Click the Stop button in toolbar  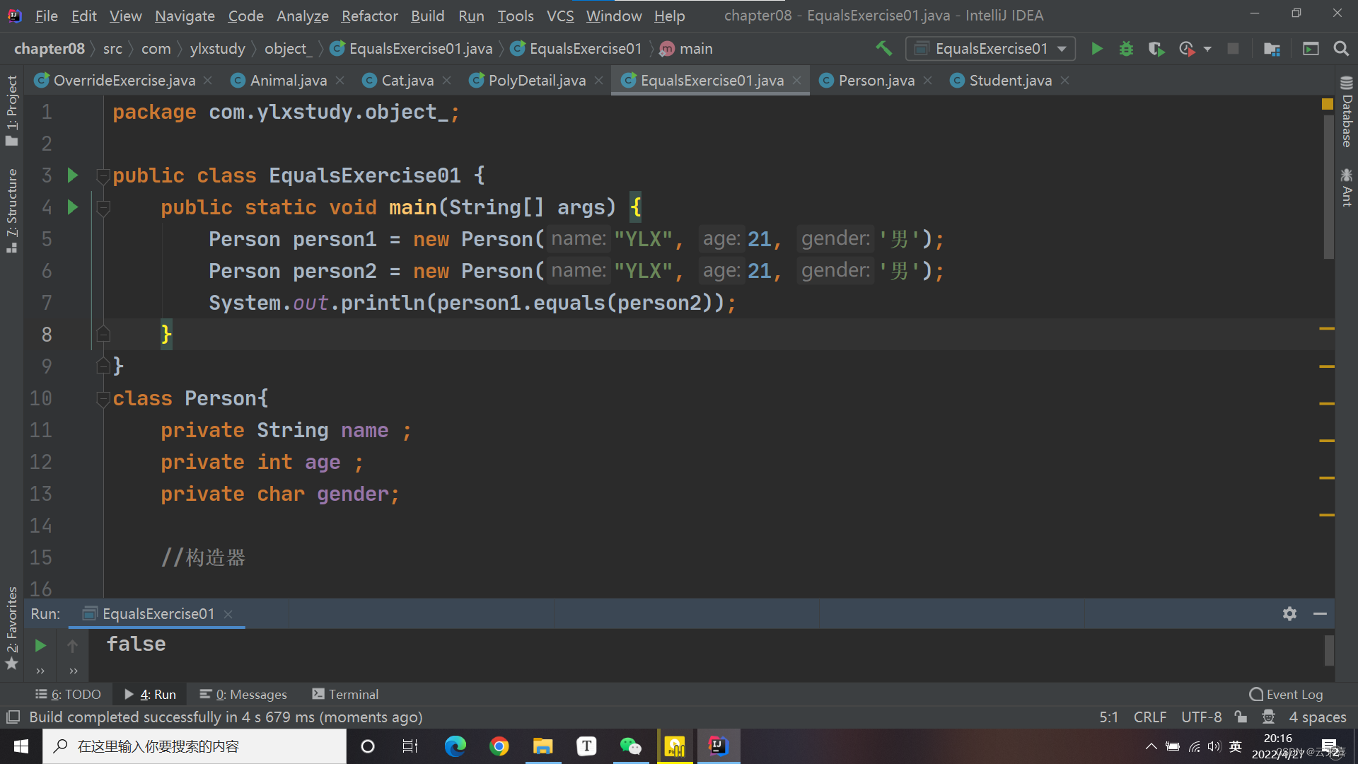(1233, 49)
